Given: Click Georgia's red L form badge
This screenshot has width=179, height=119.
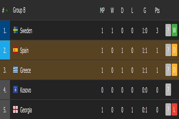Looking at the screenshot, I should [175, 109].
